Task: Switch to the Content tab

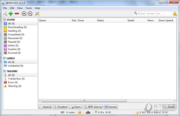Action: [x=111, y=107]
